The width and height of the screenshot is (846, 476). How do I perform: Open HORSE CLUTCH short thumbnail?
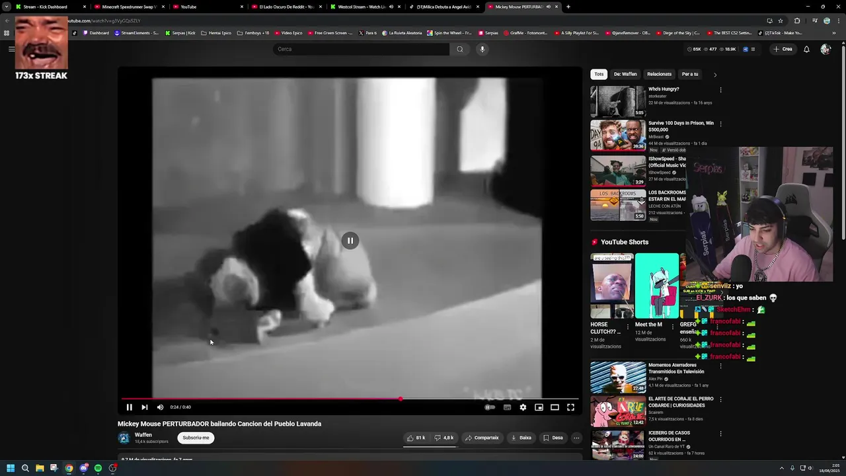[x=612, y=286]
